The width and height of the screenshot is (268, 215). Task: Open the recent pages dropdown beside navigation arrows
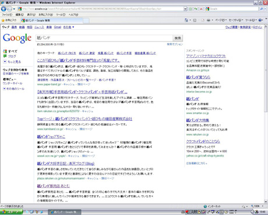[14, 9]
